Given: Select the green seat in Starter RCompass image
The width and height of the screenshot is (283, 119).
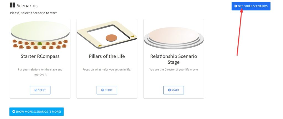Looking at the screenshot, I should pyautogui.click(x=40, y=44).
